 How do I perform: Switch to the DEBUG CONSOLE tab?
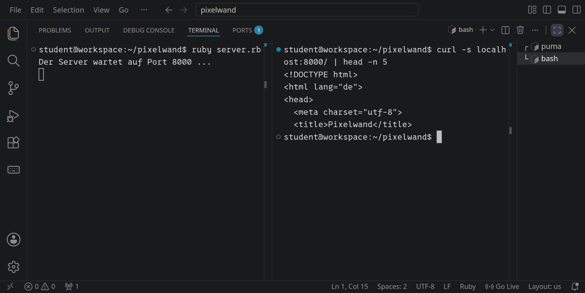point(149,30)
